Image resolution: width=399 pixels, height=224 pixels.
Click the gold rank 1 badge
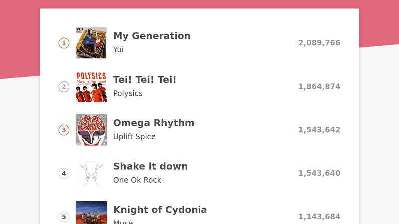point(64,43)
